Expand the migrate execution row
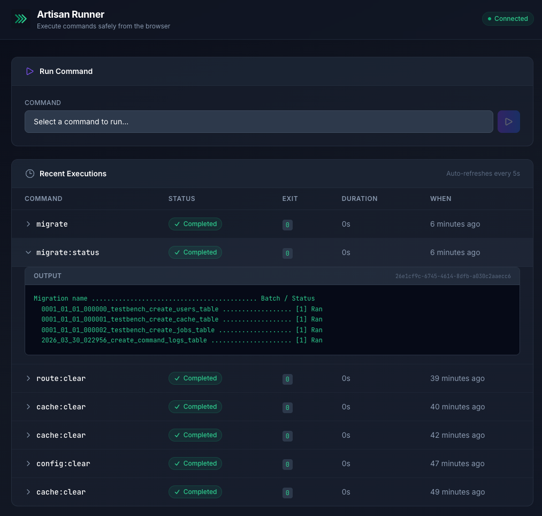Screen dimensions: 542x516 point(28,224)
